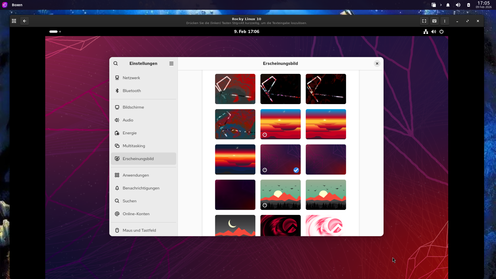Open the host notification bell
Image resolution: width=496 pixels, height=279 pixels.
(x=448, y=5)
